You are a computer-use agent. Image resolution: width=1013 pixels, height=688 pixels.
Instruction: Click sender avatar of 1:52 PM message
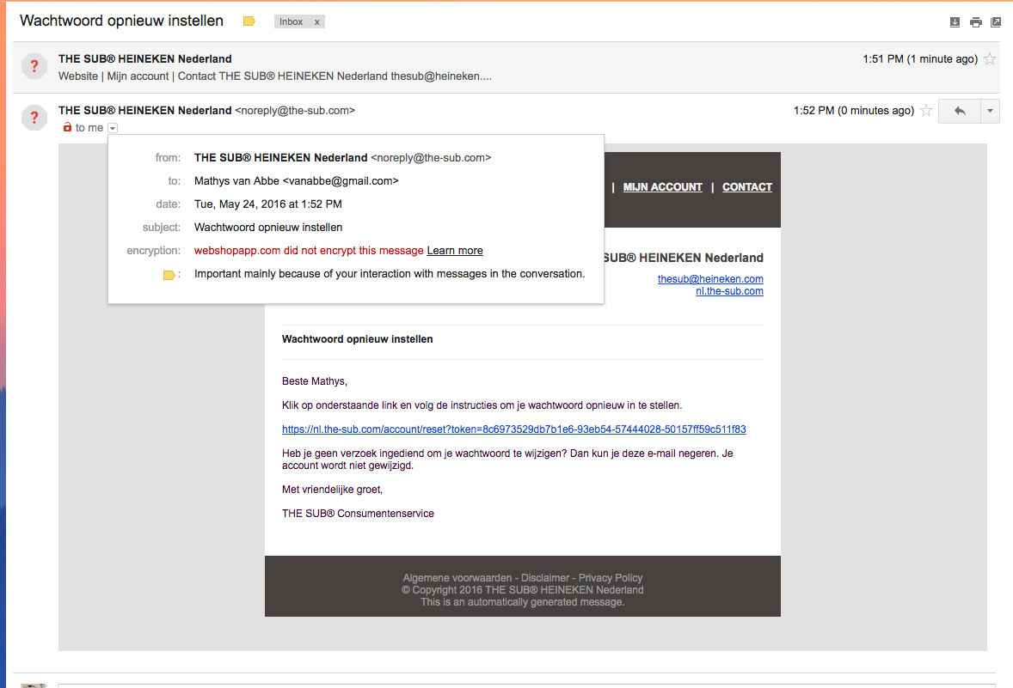pos(34,118)
